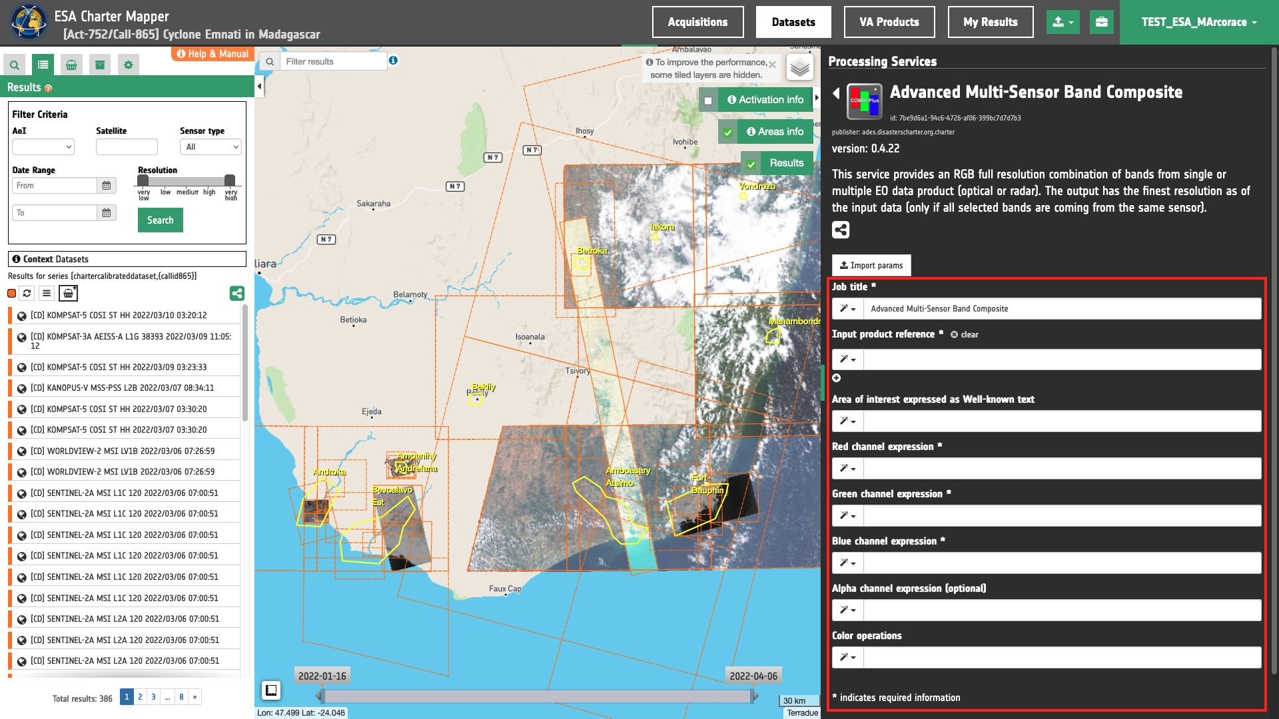Go to next results page arrow
This screenshot has width=1279, height=719.
click(195, 697)
